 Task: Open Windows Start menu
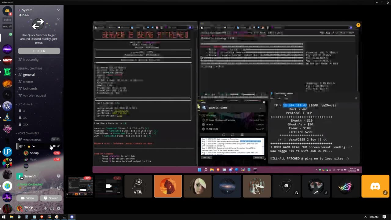click(x=4, y=217)
